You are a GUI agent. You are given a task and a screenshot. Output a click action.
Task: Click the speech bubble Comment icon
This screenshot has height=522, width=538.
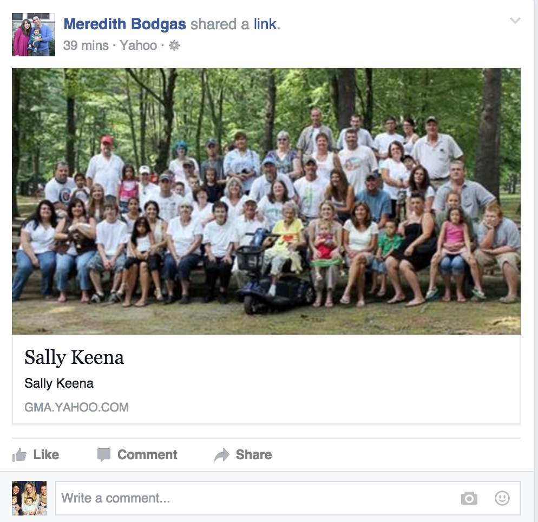(103, 455)
